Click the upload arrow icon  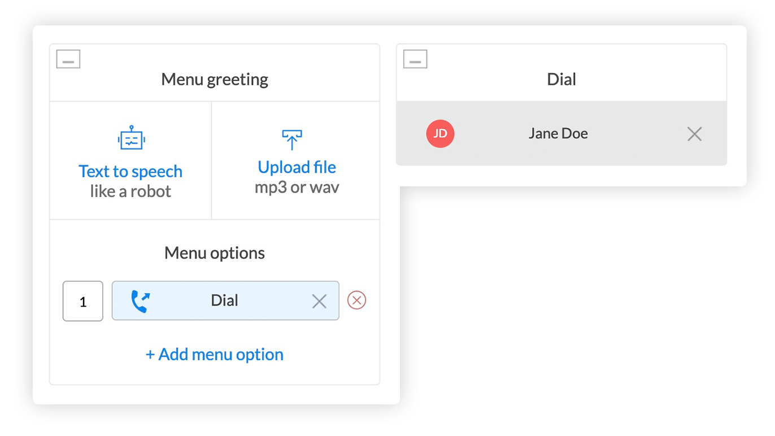point(291,139)
